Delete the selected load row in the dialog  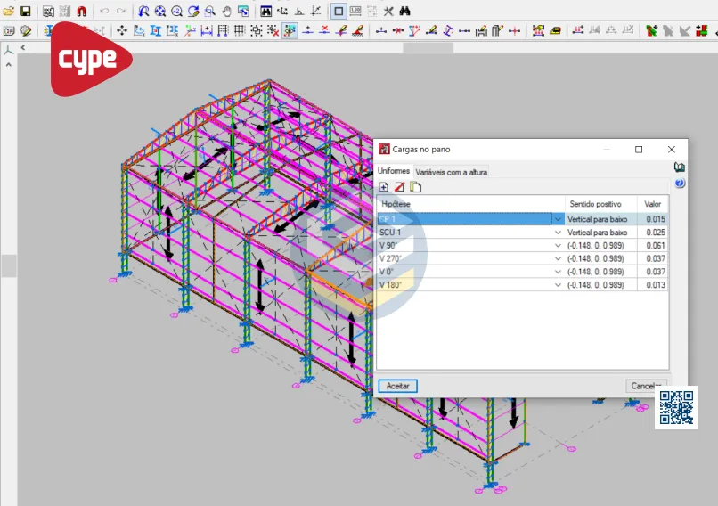coord(399,187)
